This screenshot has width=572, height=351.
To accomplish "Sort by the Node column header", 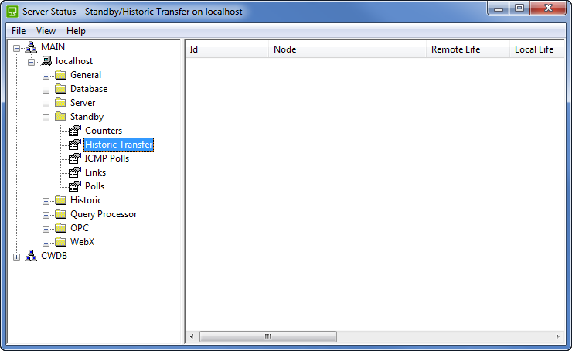I will [x=346, y=49].
